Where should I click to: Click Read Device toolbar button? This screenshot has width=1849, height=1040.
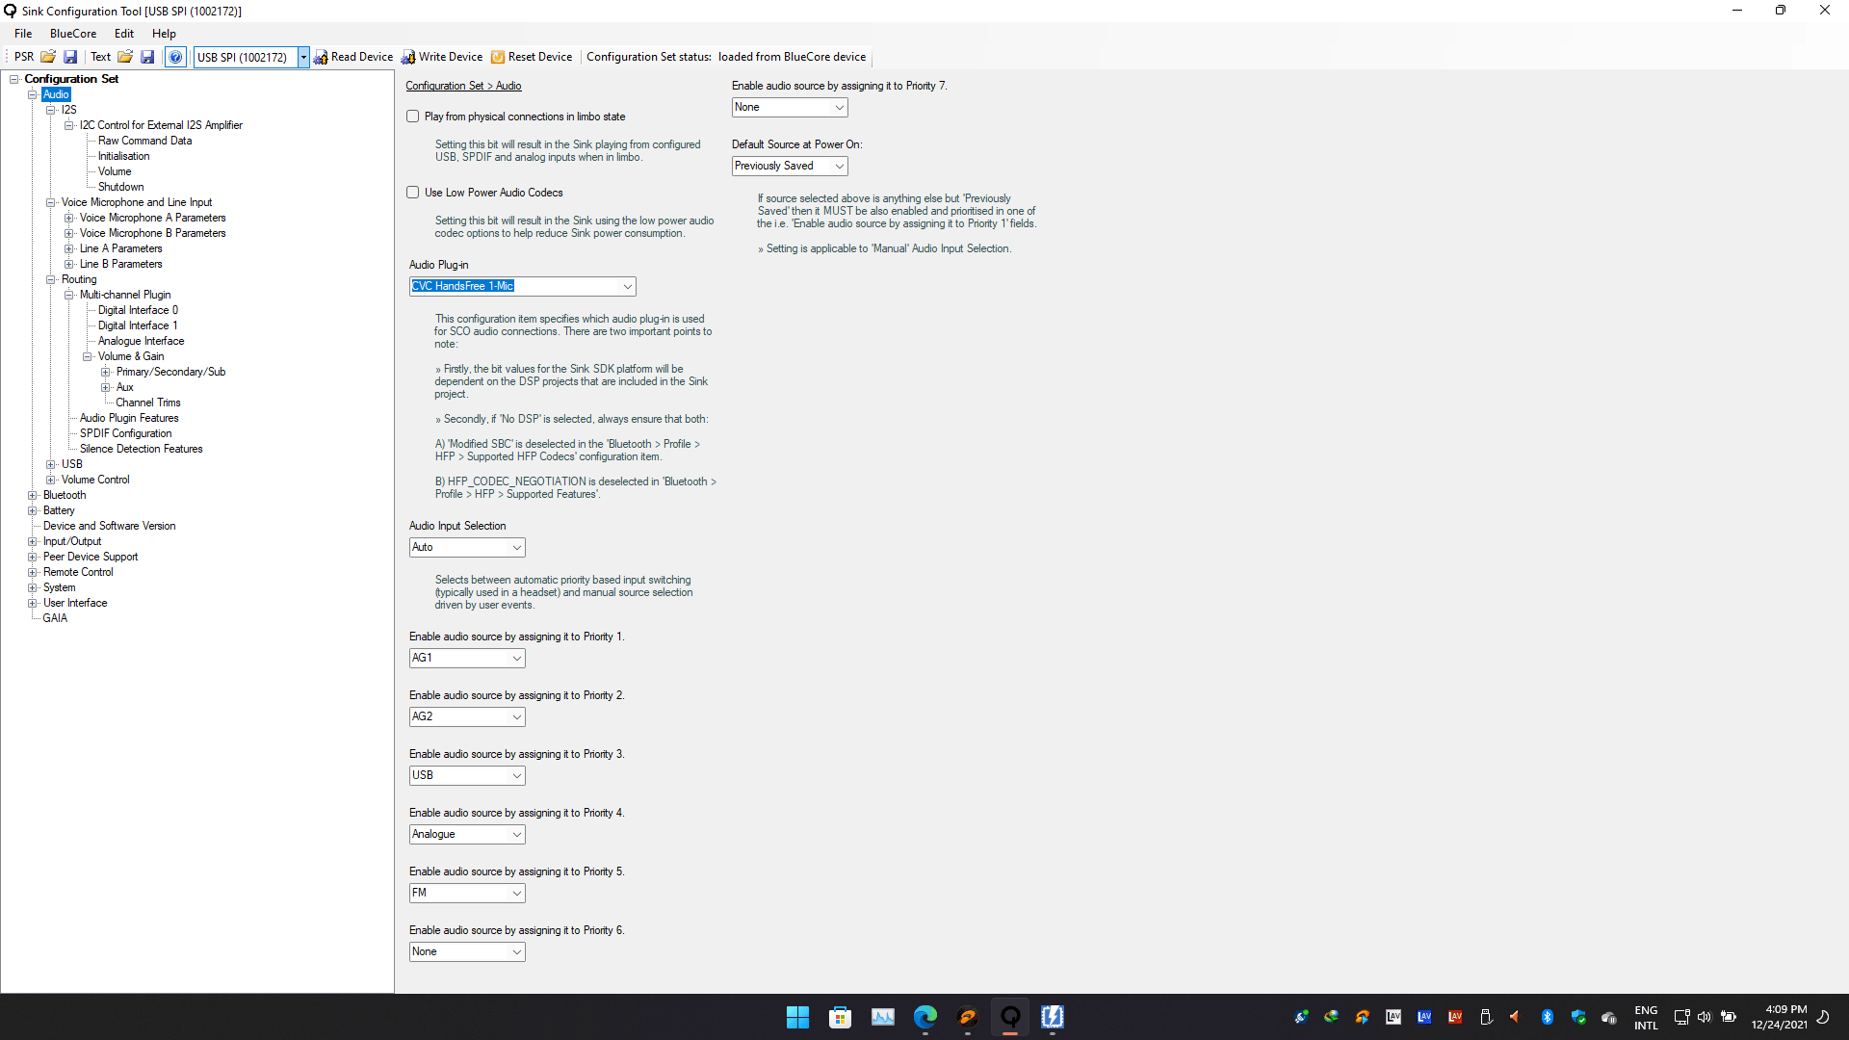click(x=352, y=57)
